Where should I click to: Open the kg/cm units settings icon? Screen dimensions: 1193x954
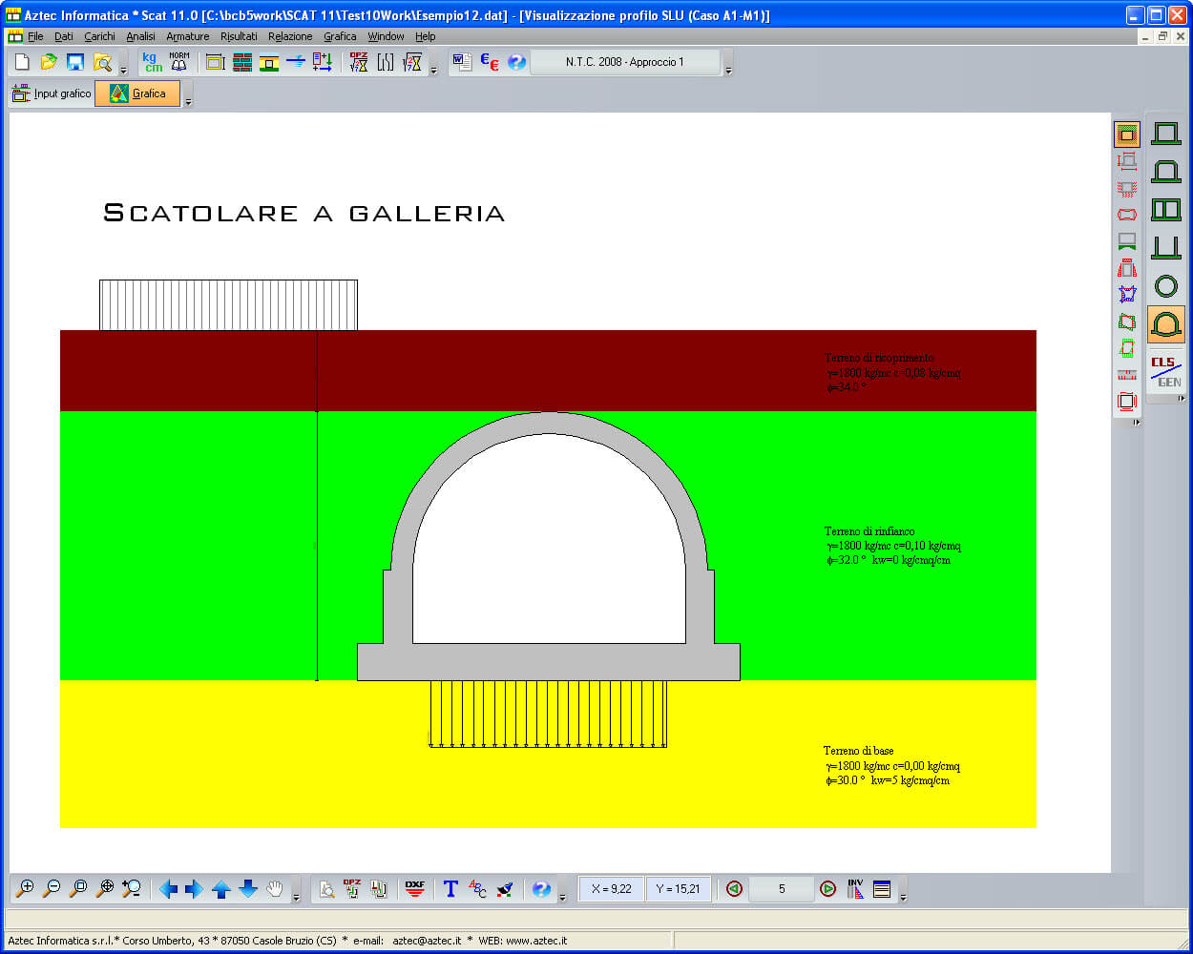152,63
